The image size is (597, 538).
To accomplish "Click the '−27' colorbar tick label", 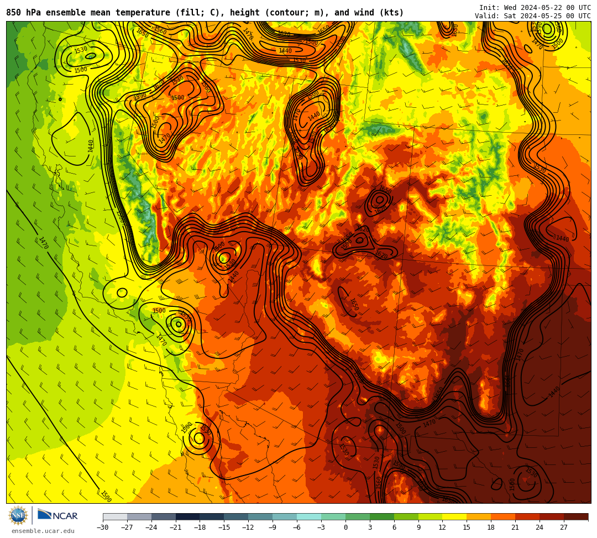I will (127, 527).
